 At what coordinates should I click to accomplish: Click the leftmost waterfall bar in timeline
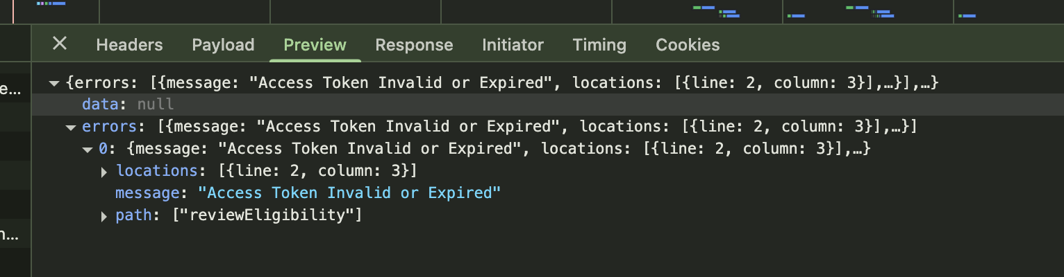pyautogui.click(x=51, y=3)
